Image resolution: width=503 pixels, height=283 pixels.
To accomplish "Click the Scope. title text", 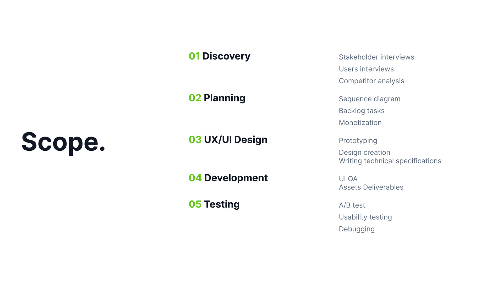I will (x=63, y=142).
